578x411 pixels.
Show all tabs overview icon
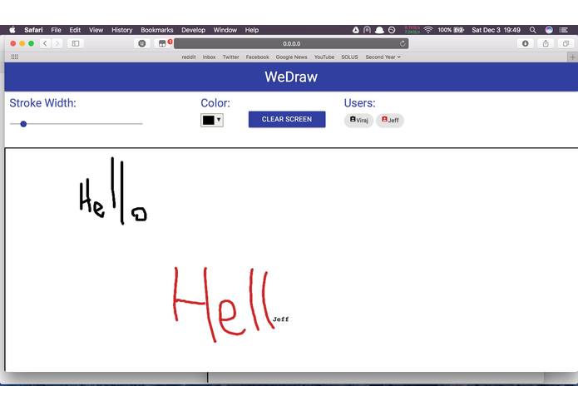(x=566, y=43)
